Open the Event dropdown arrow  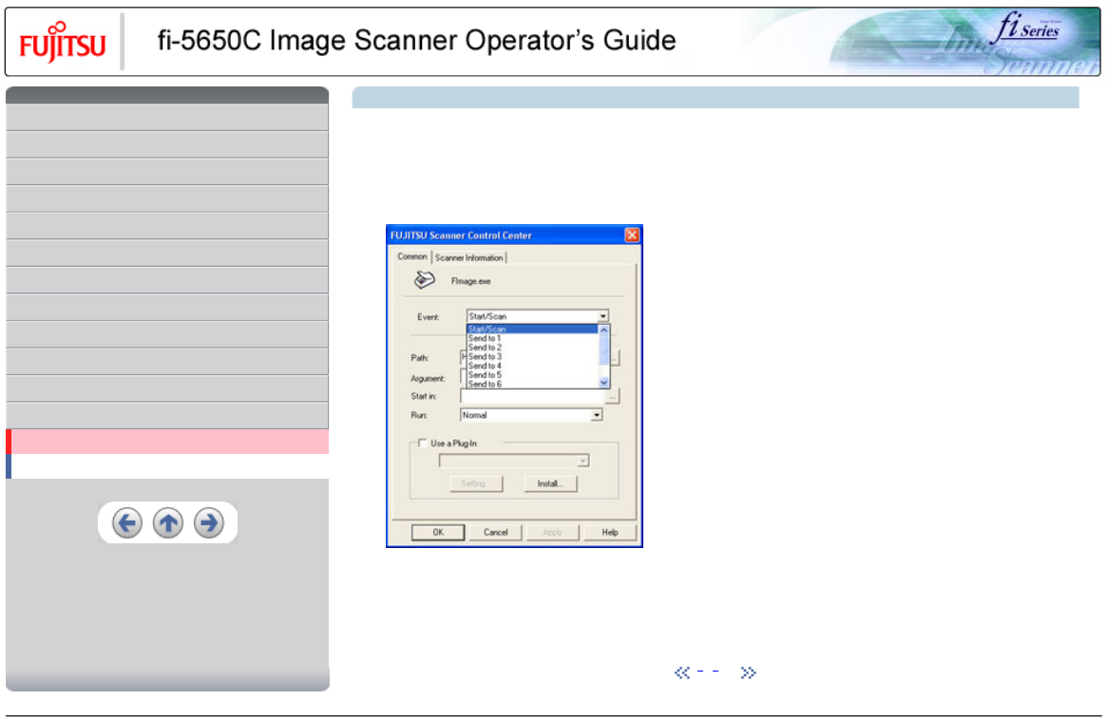[602, 316]
